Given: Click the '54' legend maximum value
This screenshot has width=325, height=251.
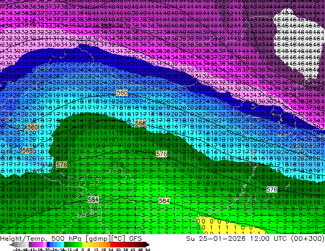Looking at the screenshot, I should [x=148, y=249].
